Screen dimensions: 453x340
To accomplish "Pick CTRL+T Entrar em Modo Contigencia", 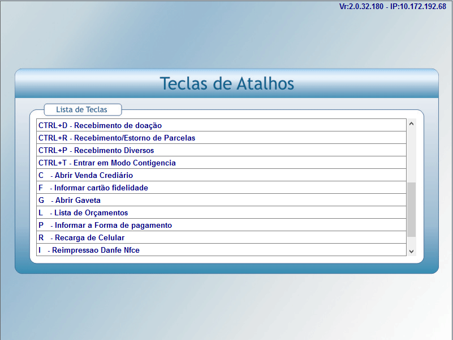I will pyautogui.click(x=221, y=163).
